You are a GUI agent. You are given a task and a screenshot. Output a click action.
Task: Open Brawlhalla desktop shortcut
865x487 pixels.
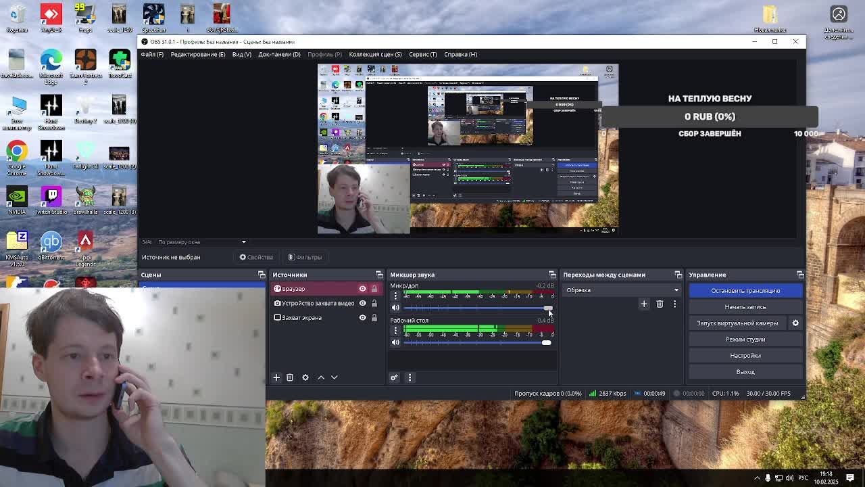pos(85,202)
